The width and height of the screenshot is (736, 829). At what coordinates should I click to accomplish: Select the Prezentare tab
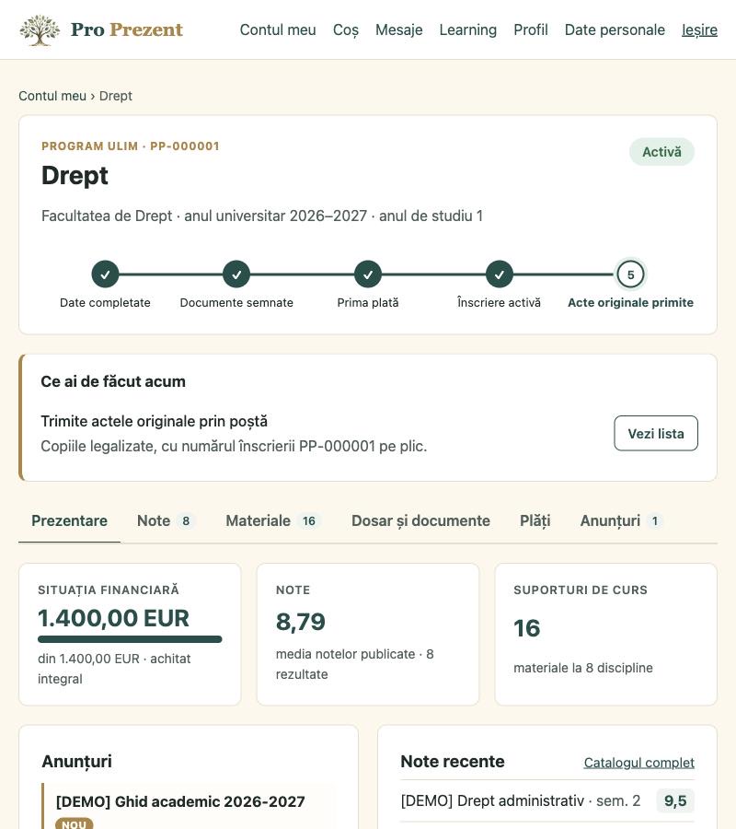pos(69,520)
